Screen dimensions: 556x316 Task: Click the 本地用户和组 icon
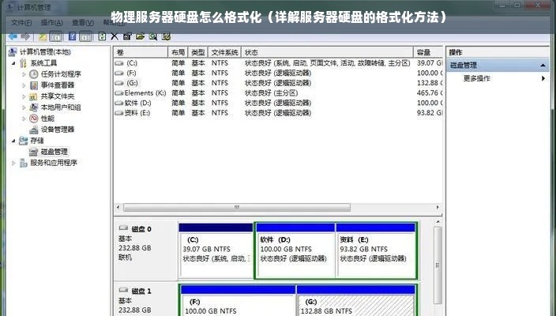pos(34,107)
